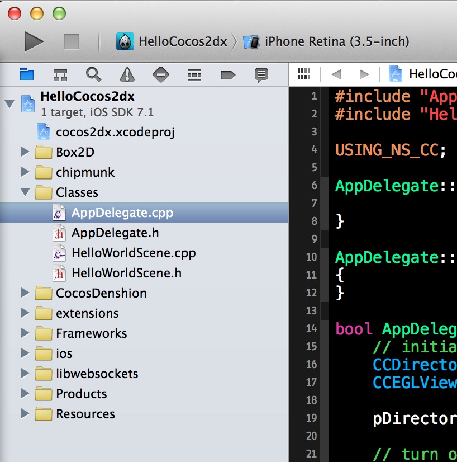Image resolution: width=457 pixels, height=462 pixels.
Task: Zoom the Xcode window
Action: pyautogui.click(x=59, y=13)
